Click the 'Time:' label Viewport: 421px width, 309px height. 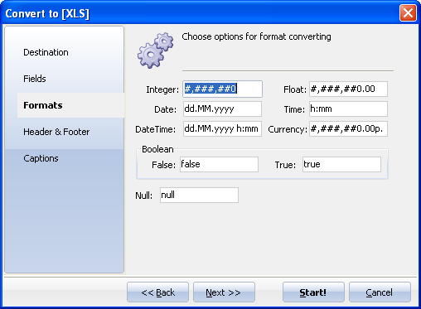[x=294, y=109]
